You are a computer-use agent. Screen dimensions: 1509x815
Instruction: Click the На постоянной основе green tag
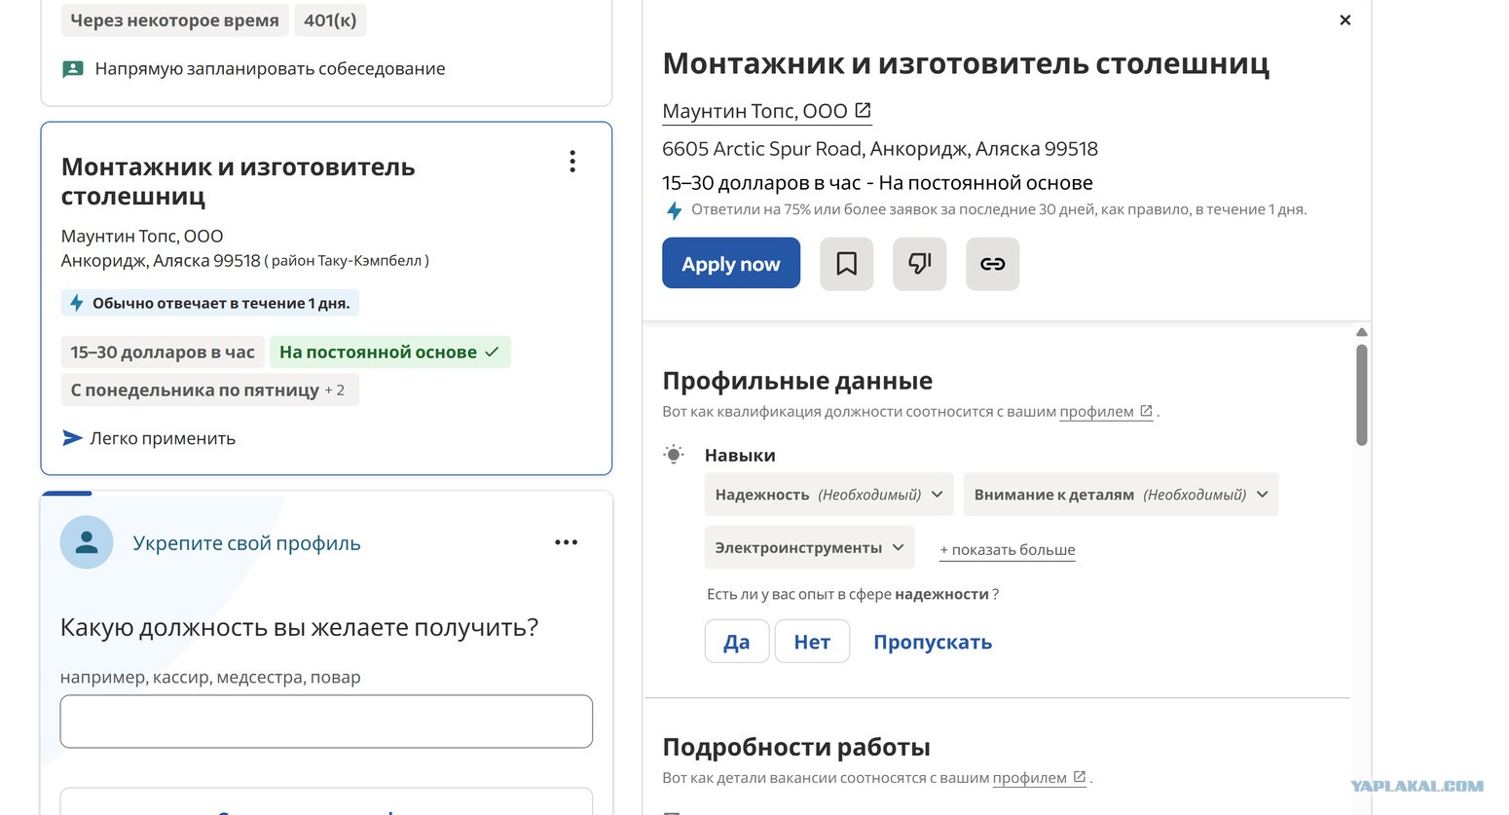(389, 352)
